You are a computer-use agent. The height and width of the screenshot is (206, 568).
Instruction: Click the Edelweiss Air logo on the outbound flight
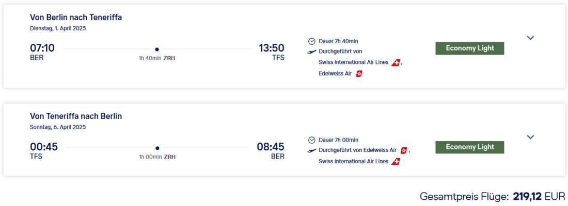pyautogui.click(x=359, y=74)
